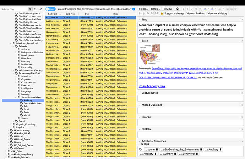Activate the sidebar selection tool icon
This screenshot has width=245, height=159.
tap(35, 9)
